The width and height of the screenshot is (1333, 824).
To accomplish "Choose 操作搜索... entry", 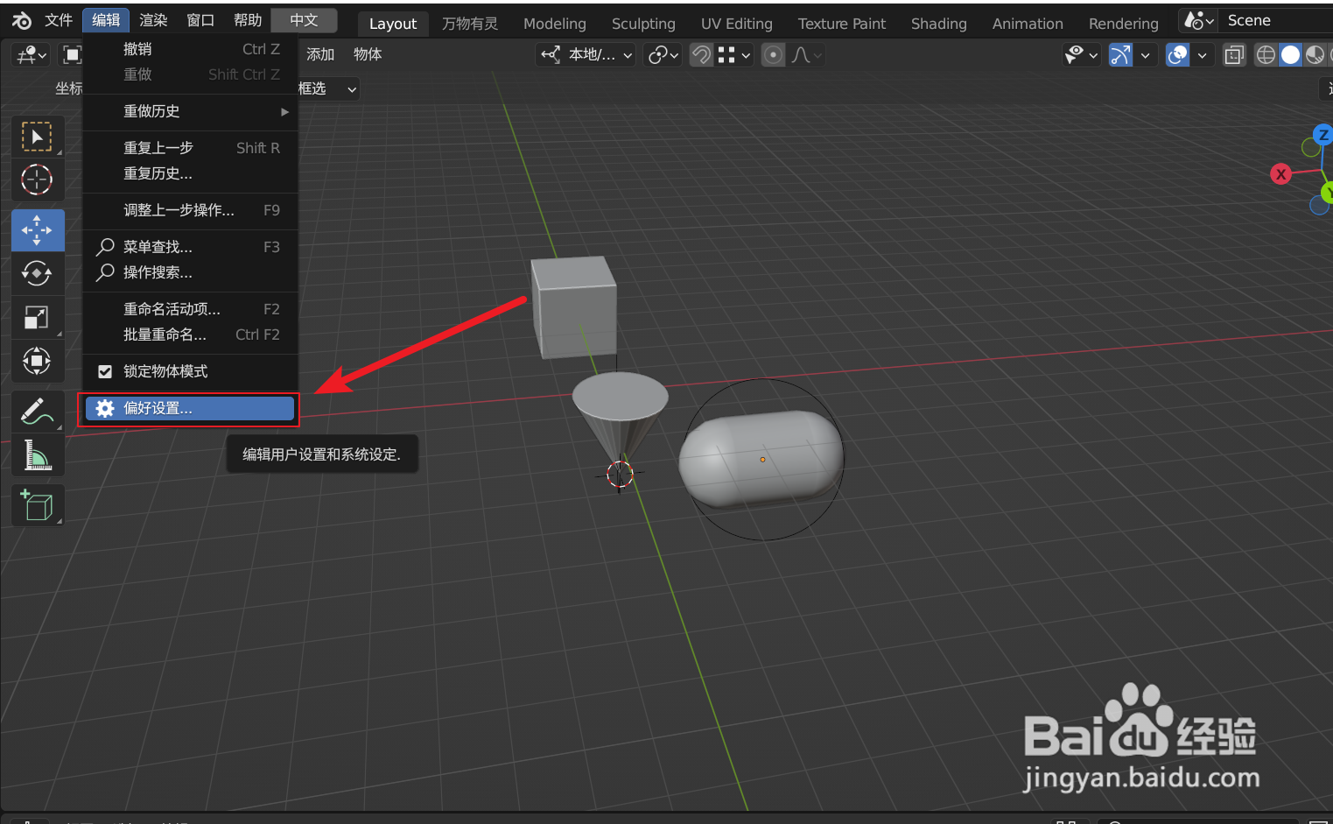I will point(191,272).
